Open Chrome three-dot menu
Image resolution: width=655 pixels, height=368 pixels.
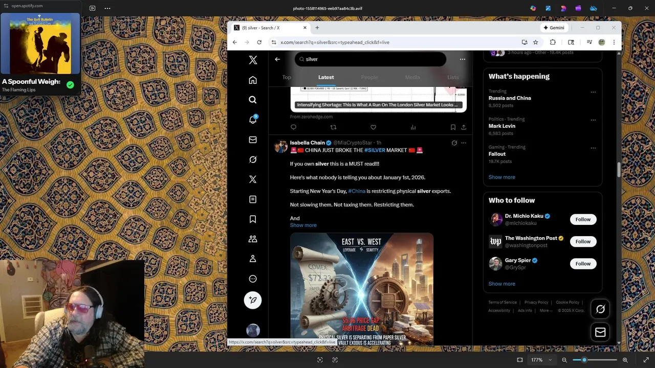point(614,42)
